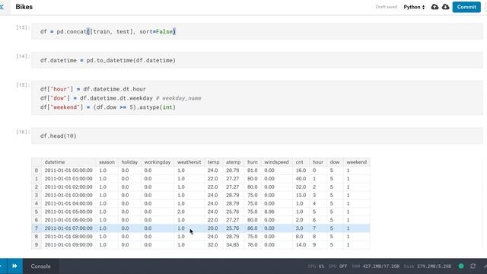Screen dimensions: 487x274
Task: Click the RAM usage status
Action: pyautogui.click(x=375, y=266)
